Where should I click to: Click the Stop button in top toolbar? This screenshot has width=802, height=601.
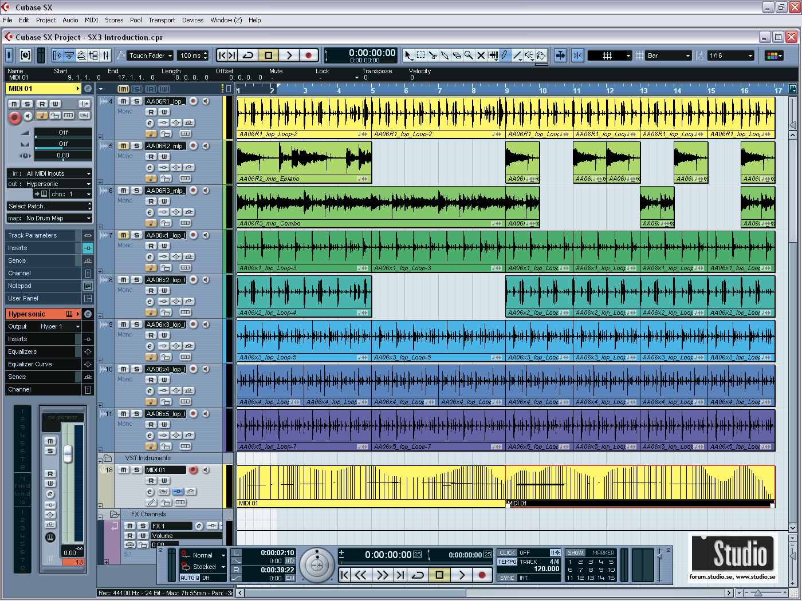[268, 56]
